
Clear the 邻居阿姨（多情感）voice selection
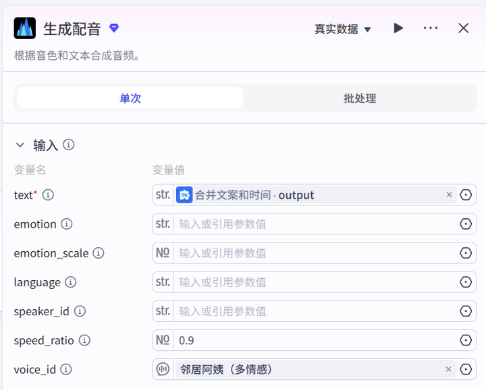(x=448, y=369)
